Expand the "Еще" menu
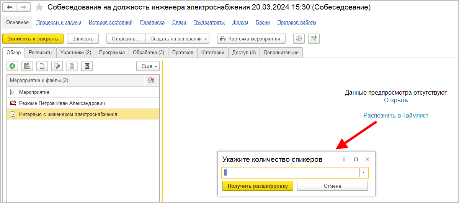The image size is (459, 203). [x=148, y=66]
